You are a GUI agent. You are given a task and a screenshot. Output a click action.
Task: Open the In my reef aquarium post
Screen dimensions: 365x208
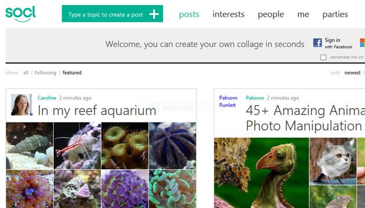(x=97, y=110)
